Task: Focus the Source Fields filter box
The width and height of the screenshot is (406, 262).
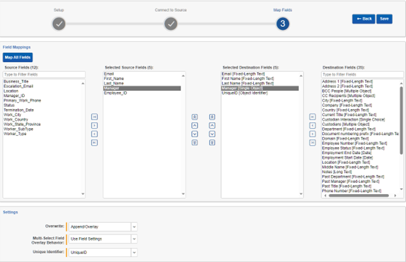Action: click(44, 74)
